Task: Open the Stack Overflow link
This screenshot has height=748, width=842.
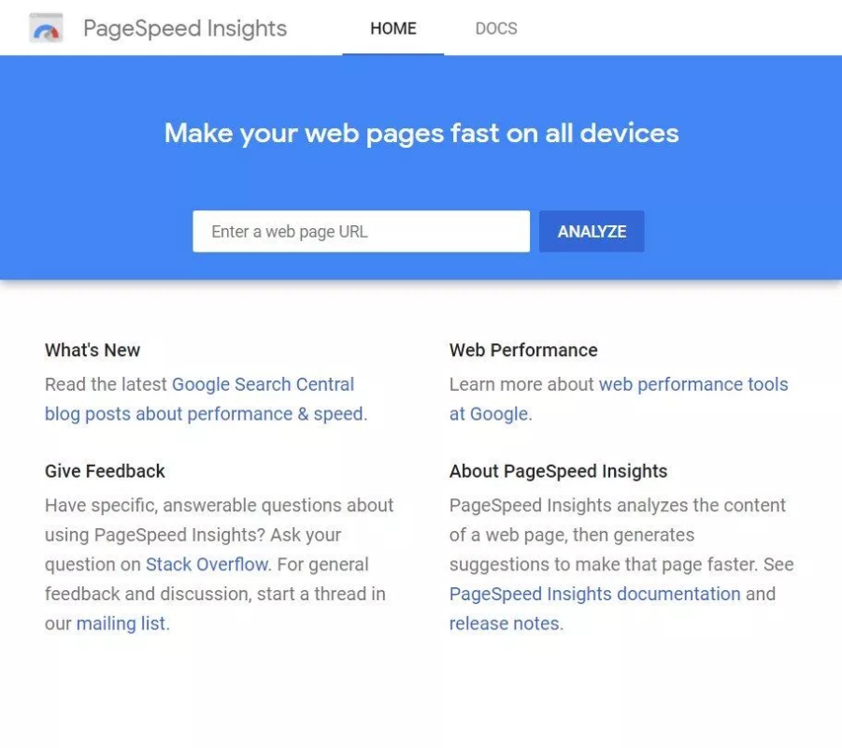Action: coord(207,565)
